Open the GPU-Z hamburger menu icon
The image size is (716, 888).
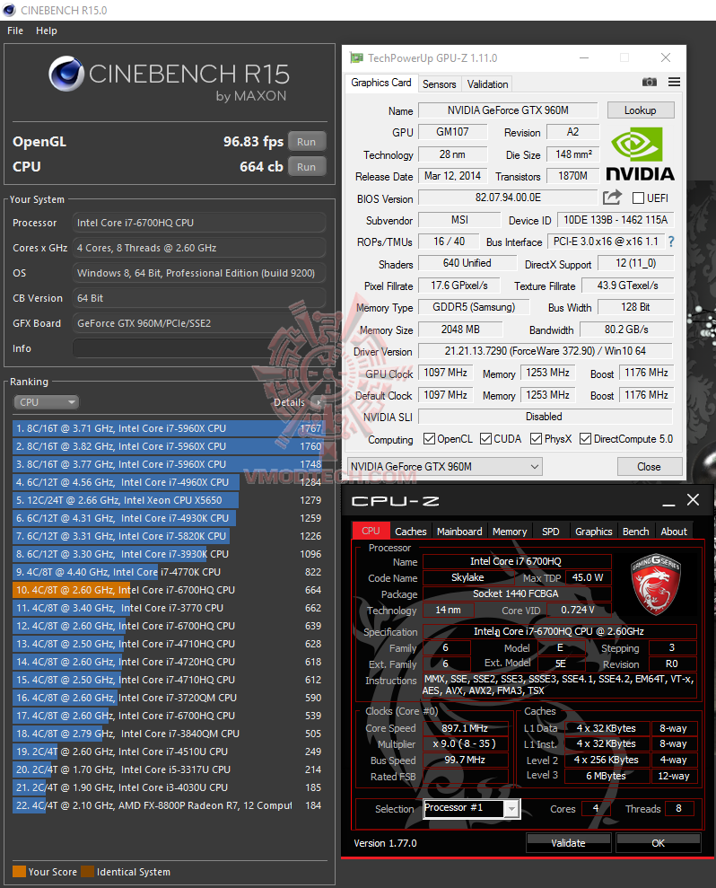674,82
